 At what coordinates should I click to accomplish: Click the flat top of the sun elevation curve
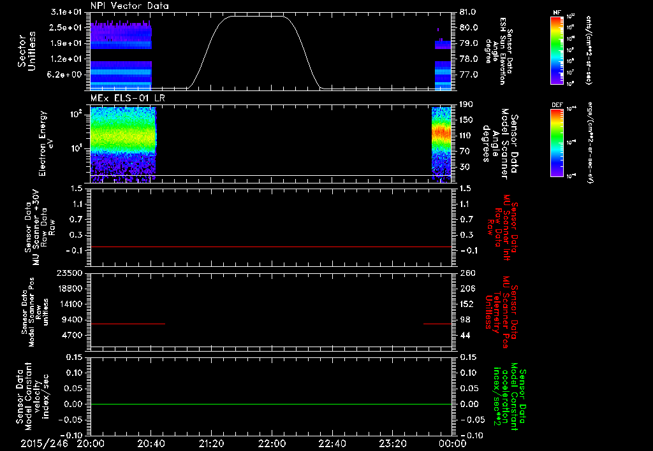(257, 16)
